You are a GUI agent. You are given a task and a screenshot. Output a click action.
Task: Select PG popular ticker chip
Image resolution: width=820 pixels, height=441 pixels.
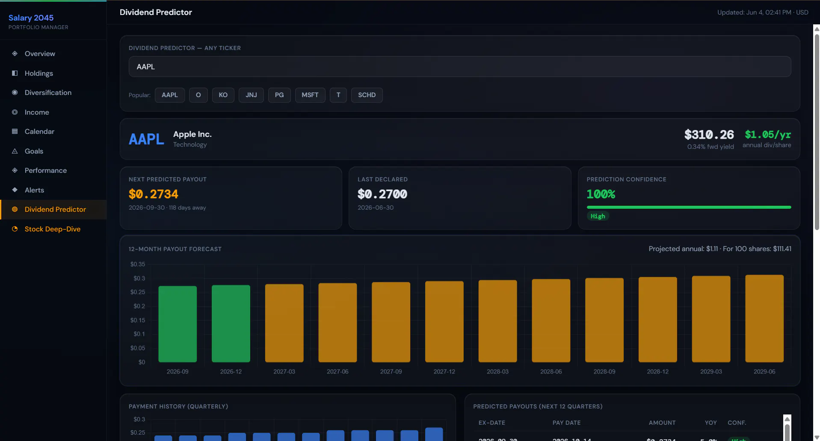point(279,95)
